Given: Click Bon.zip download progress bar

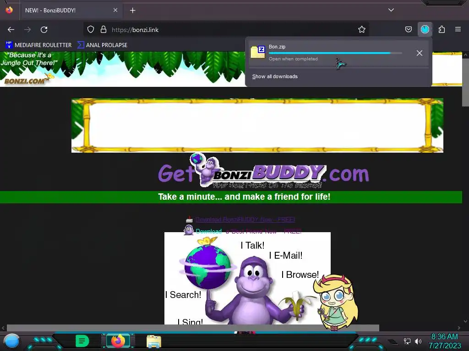Looking at the screenshot, I should tap(335, 53).
